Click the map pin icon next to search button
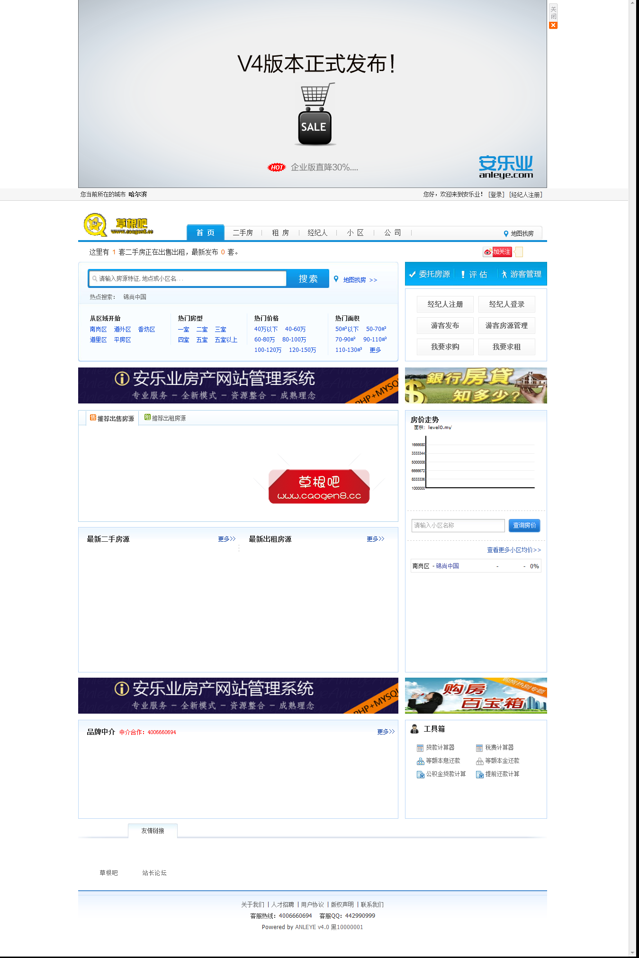The height and width of the screenshot is (958, 639). 336,279
